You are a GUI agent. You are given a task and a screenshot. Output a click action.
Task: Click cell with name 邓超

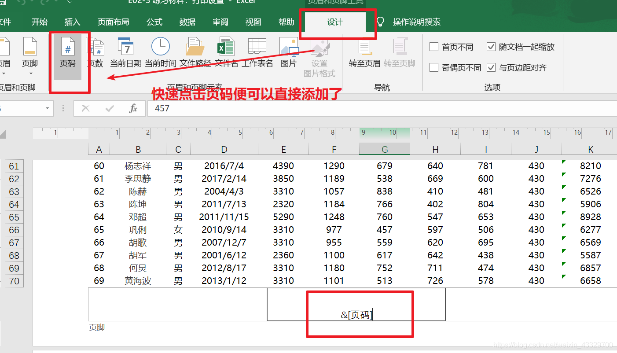pyautogui.click(x=138, y=217)
